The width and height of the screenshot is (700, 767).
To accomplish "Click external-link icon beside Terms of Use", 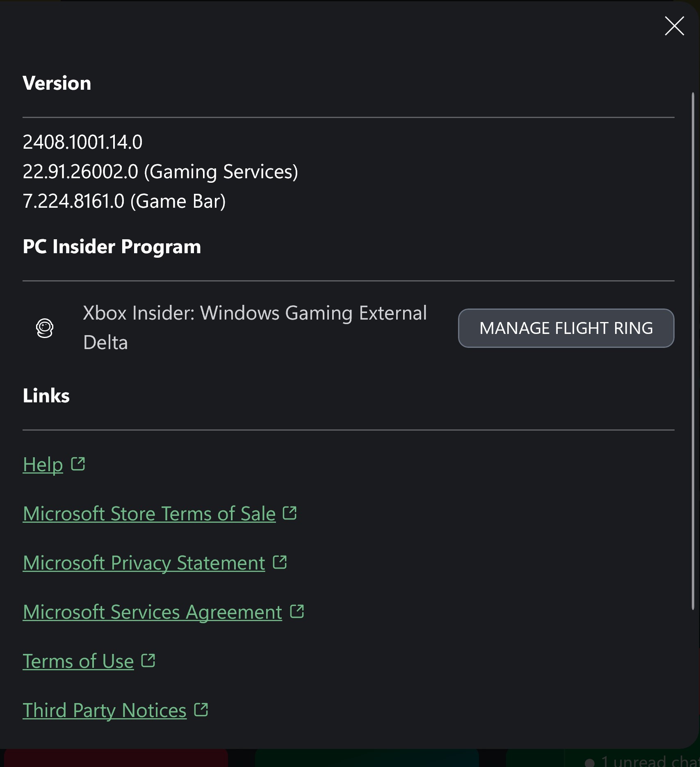I will (148, 660).
